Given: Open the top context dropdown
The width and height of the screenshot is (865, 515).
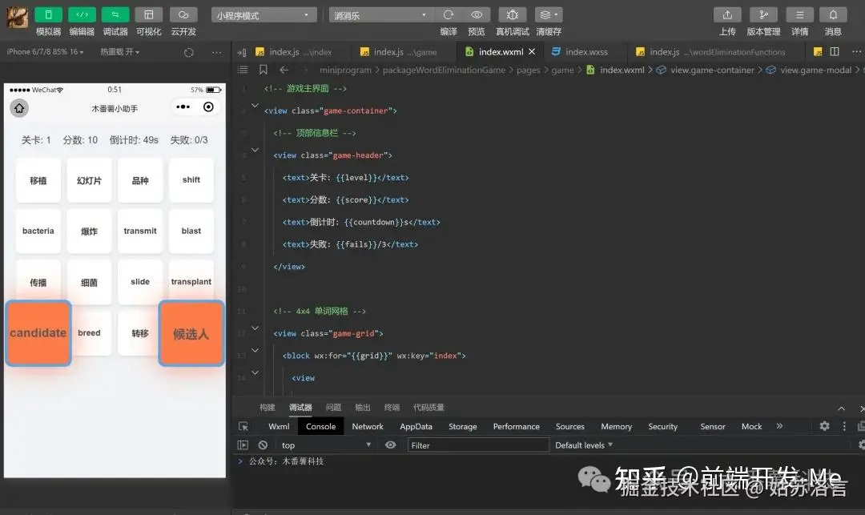Looking at the screenshot, I should coord(325,445).
